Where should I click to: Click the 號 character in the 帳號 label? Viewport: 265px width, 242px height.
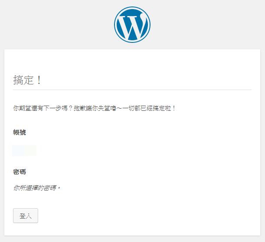coord(23,132)
